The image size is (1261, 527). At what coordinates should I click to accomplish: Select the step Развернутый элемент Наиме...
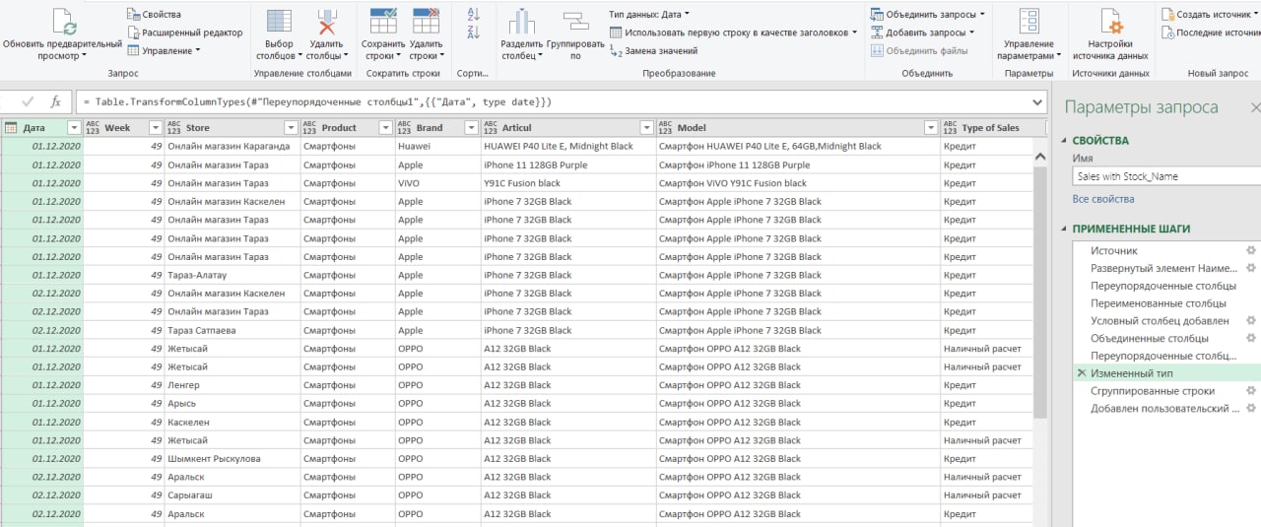(1164, 268)
